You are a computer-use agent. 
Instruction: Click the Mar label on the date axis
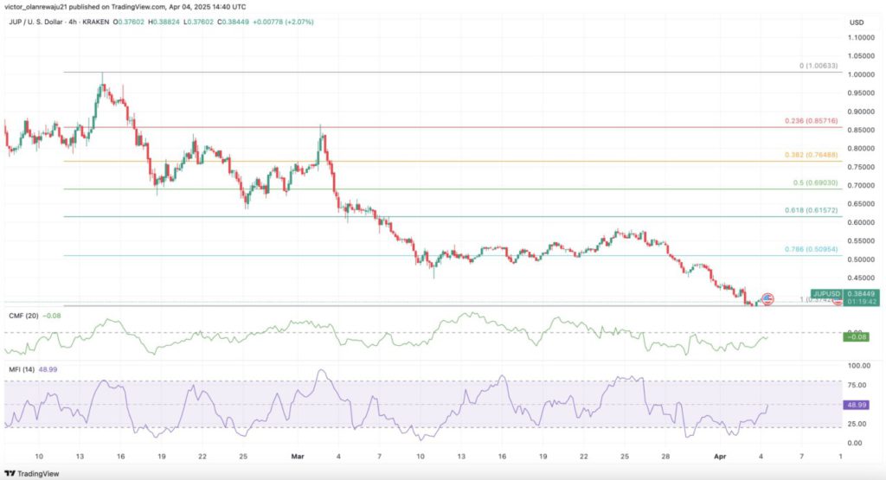pyautogui.click(x=297, y=455)
